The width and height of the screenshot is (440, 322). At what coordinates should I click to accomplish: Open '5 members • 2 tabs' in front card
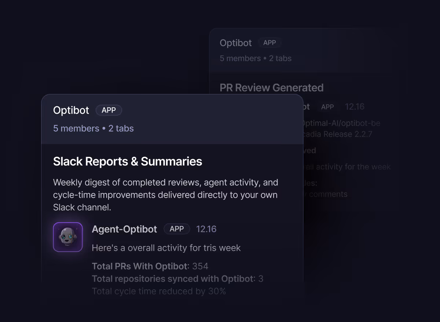tap(93, 128)
